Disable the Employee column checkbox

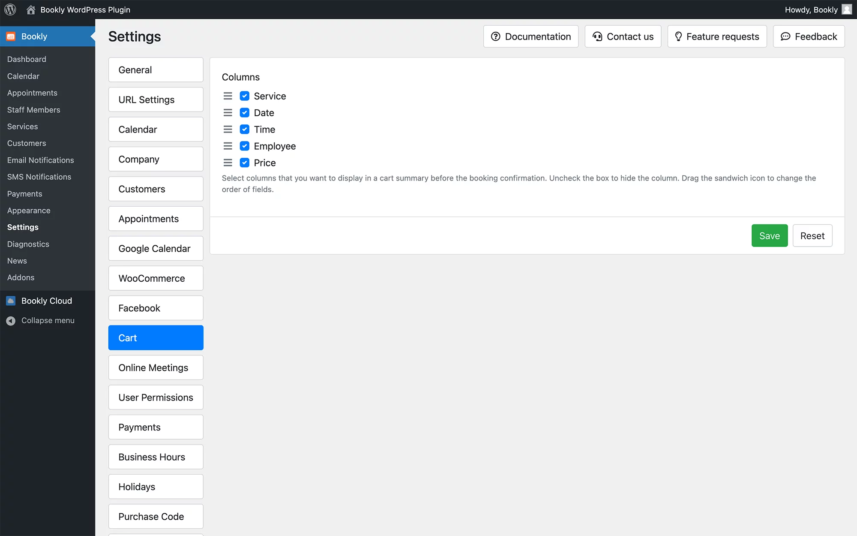(245, 146)
